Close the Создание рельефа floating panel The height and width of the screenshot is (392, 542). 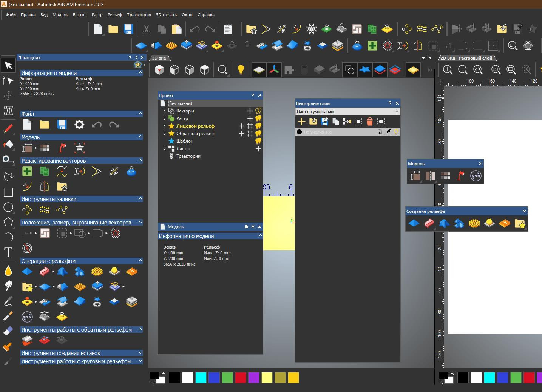(x=524, y=211)
